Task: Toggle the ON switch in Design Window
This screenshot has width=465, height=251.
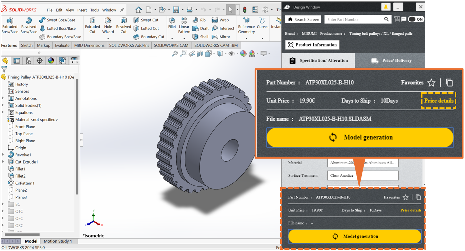Action: click(x=416, y=19)
